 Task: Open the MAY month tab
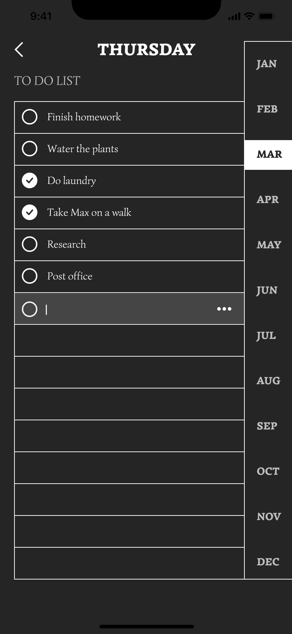[268, 245]
